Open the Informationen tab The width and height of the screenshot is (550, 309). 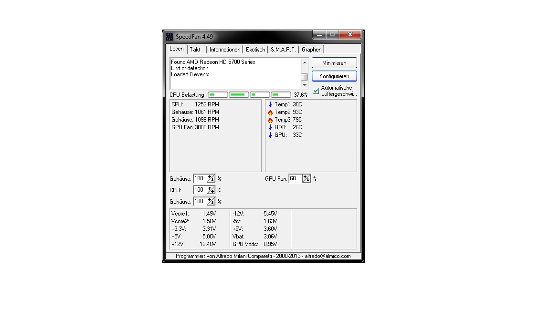click(x=225, y=50)
